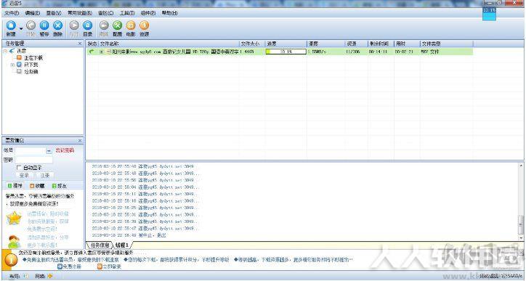Expand the download task row plus box
This screenshot has height=281, width=526.
click(101, 52)
